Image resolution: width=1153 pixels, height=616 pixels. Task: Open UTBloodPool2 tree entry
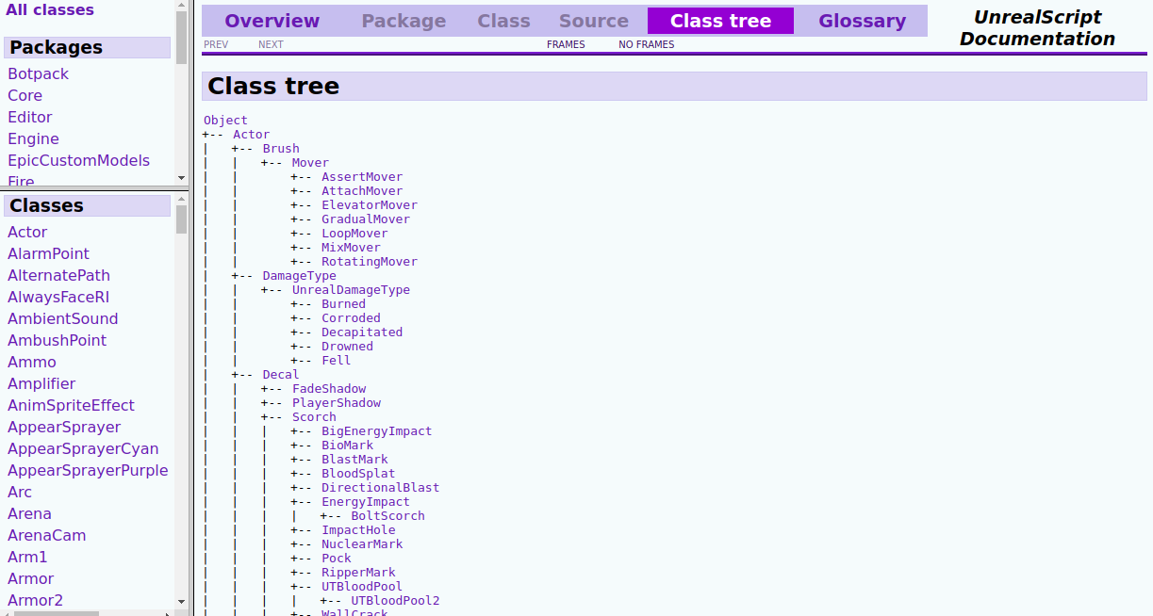(x=395, y=600)
